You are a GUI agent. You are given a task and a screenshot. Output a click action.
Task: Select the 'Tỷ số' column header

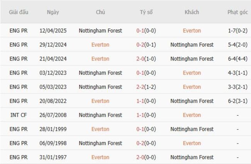point(146,12)
